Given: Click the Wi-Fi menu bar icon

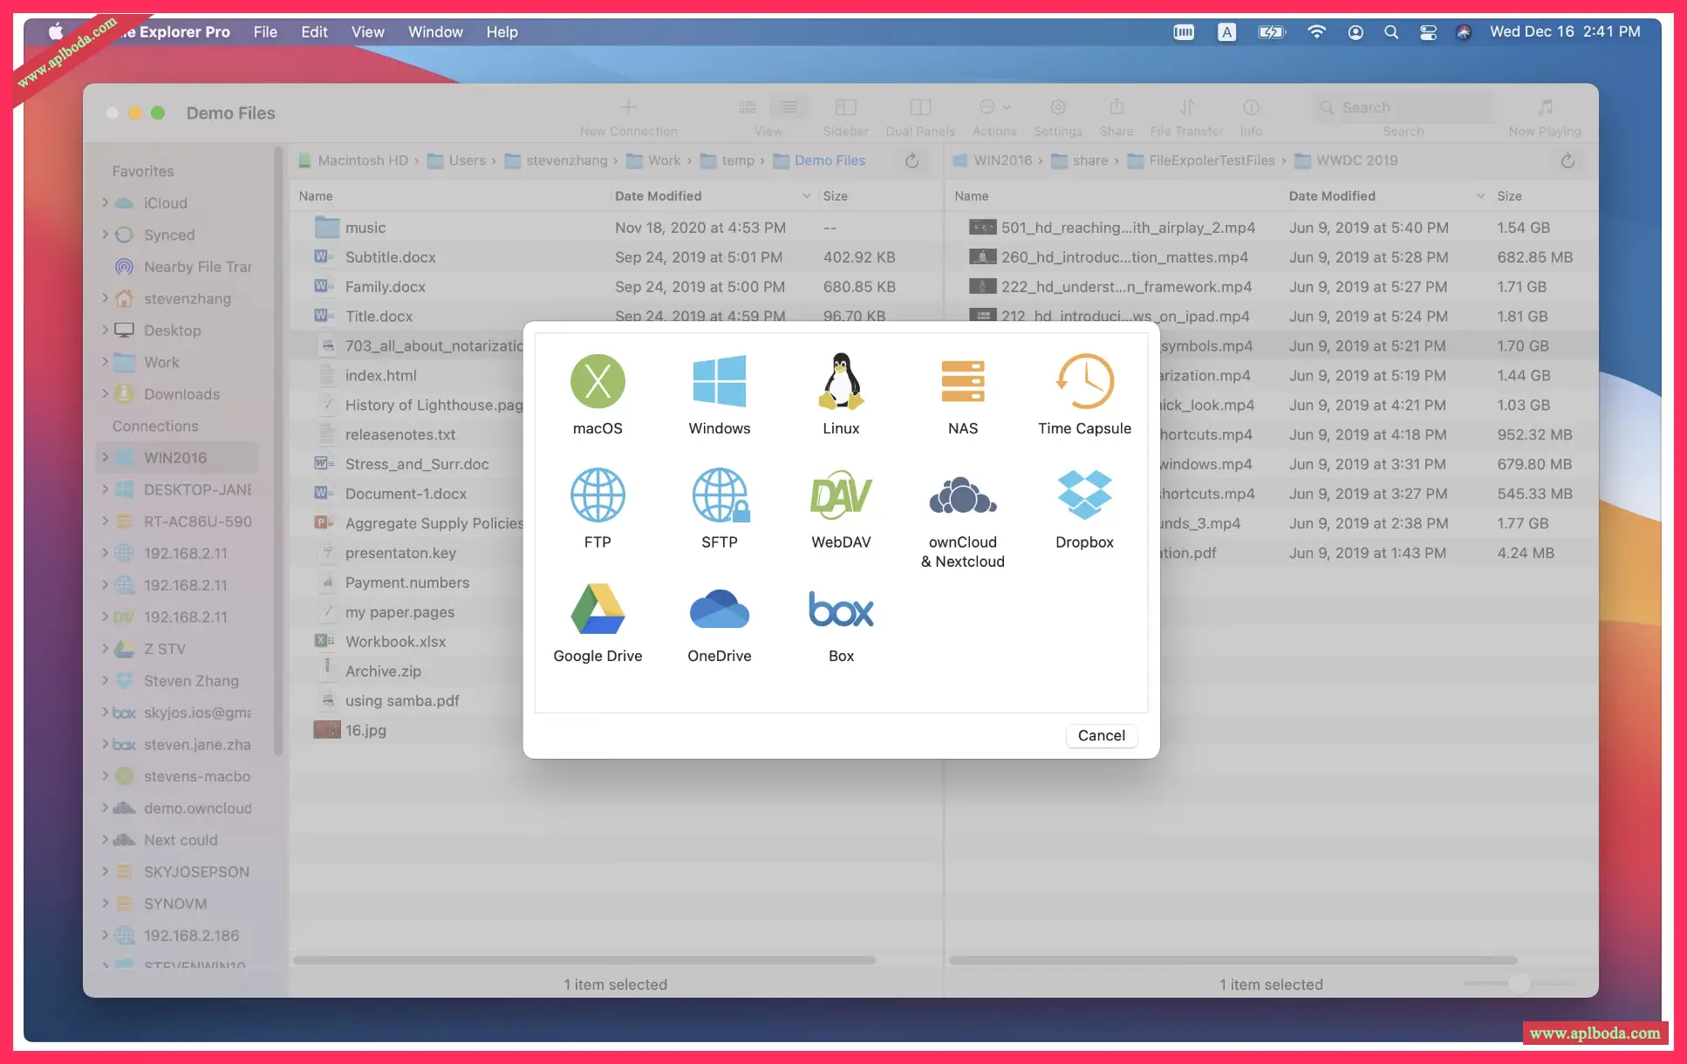Looking at the screenshot, I should click(x=1316, y=31).
